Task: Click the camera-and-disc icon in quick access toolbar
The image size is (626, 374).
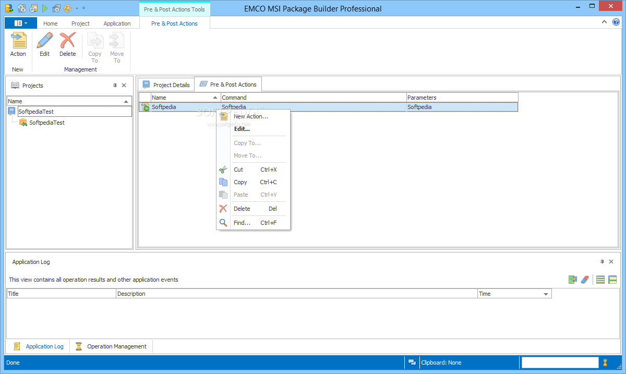Action: point(56,8)
